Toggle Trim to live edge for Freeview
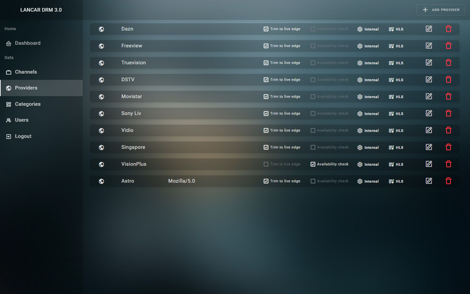Screen dimensions: 470x294 266,46
